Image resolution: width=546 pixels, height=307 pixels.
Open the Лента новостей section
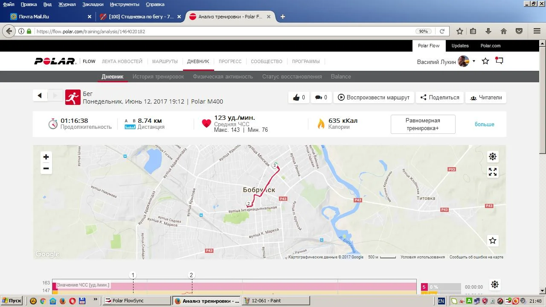(x=122, y=61)
